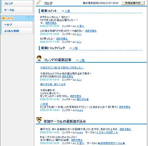Open nickname 働かざる者 on the 14:56 article

coord(83,99)
